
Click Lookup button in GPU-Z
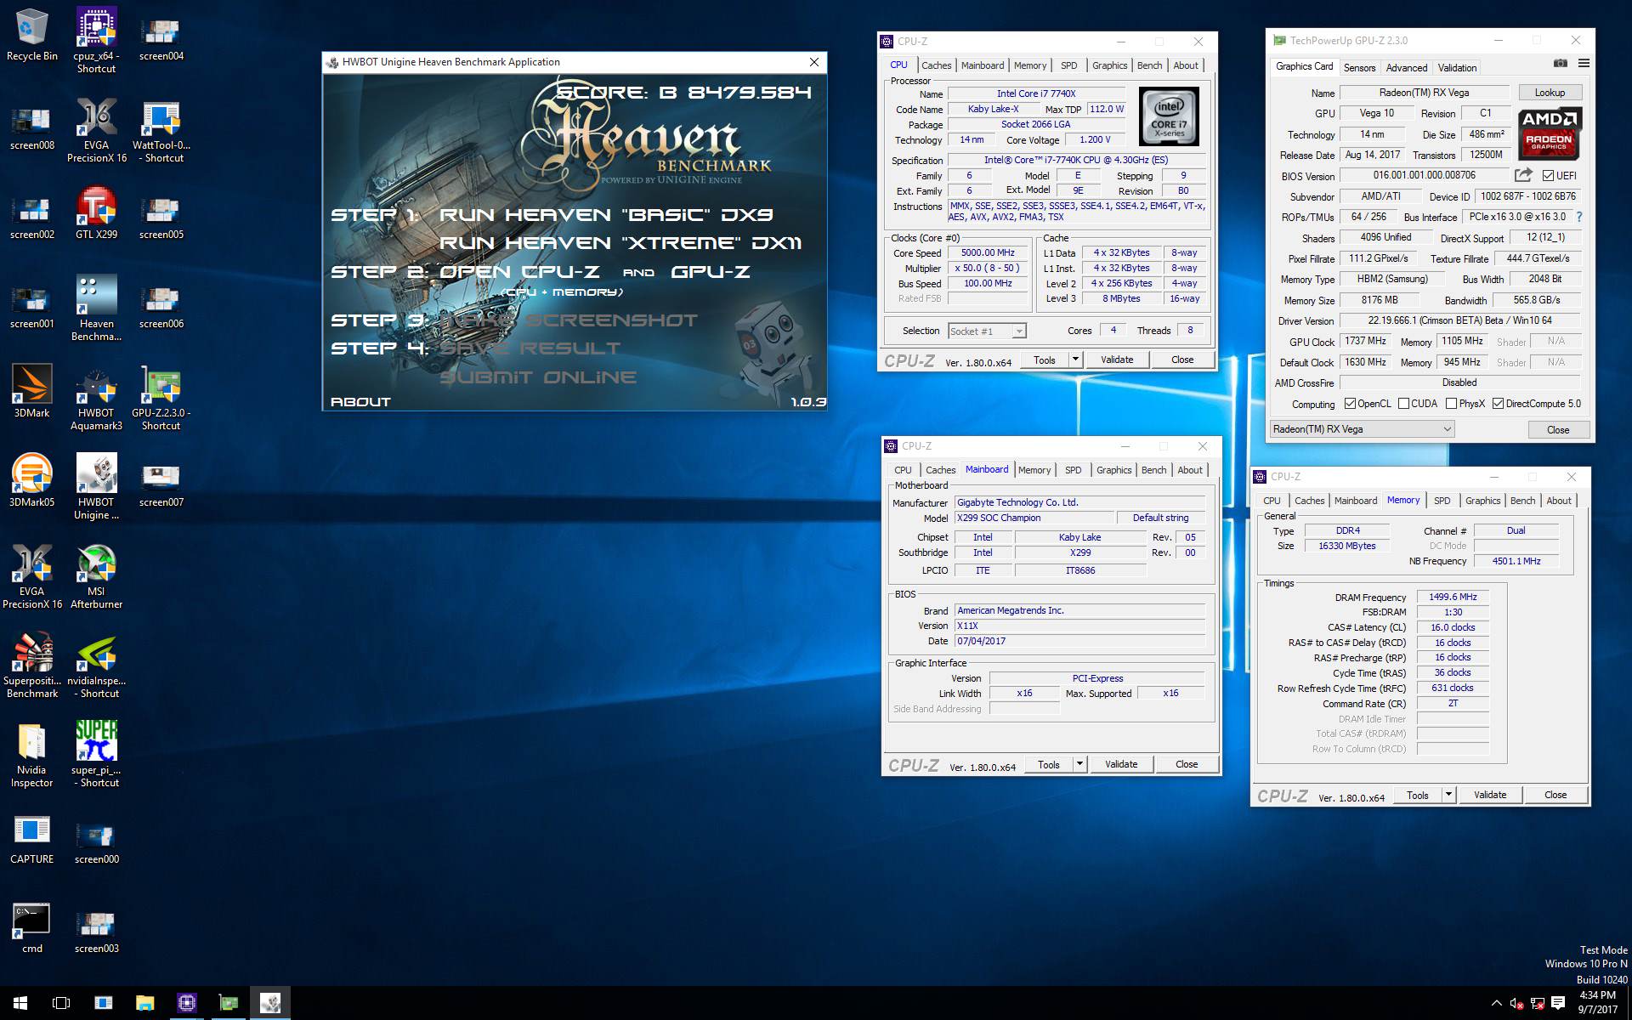point(1550,93)
